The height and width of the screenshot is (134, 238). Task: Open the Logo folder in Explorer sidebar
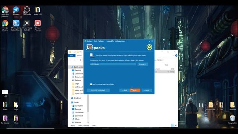click(x=76, y=83)
